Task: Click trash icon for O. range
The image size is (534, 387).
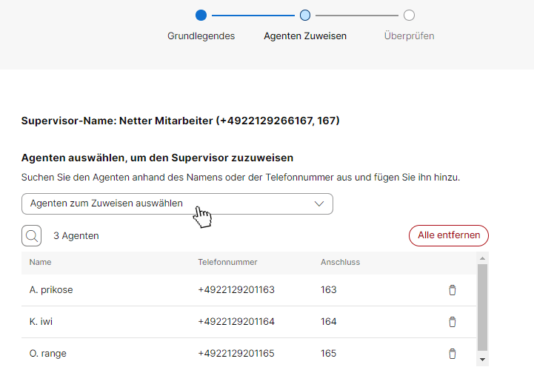Action: pos(453,354)
